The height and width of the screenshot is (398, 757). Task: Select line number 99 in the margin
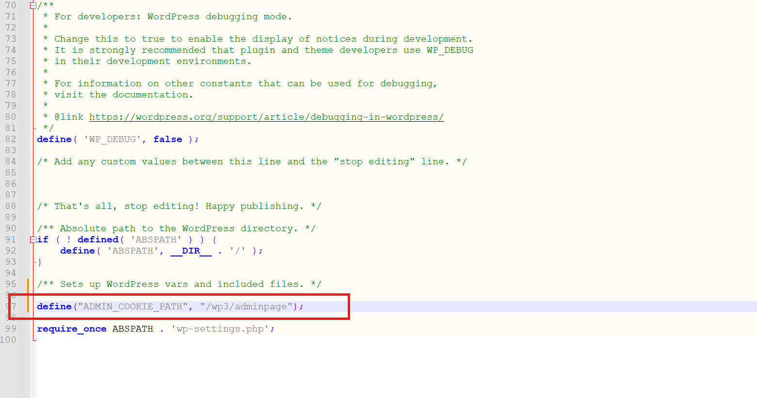(11, 329)
